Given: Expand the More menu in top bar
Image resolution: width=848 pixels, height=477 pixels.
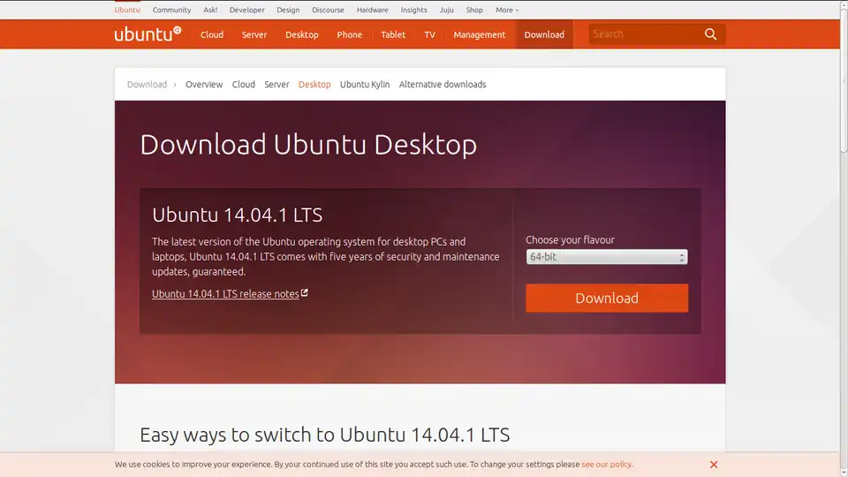Looking at the screenshot, I should 507,10.
